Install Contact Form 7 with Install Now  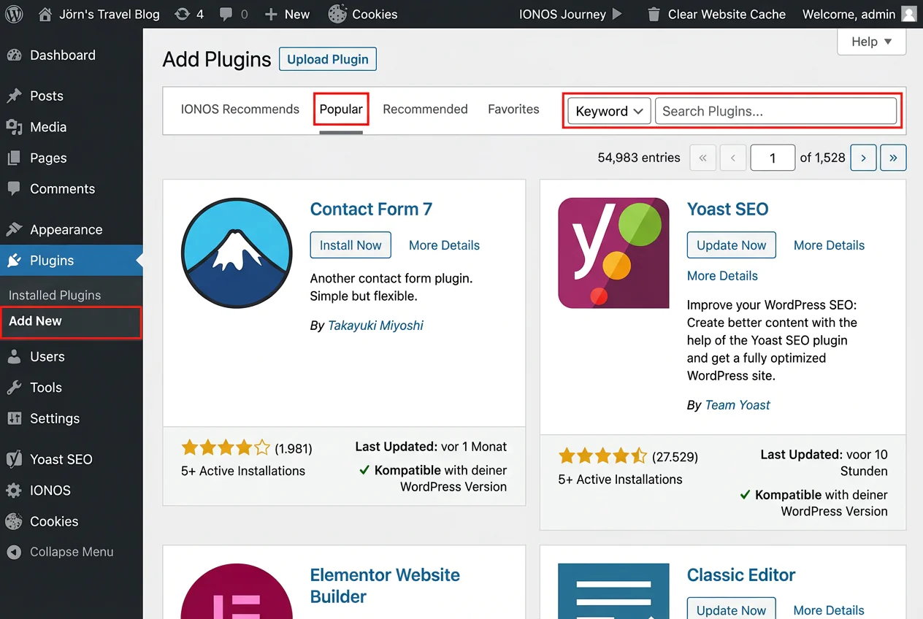(351, 245)
